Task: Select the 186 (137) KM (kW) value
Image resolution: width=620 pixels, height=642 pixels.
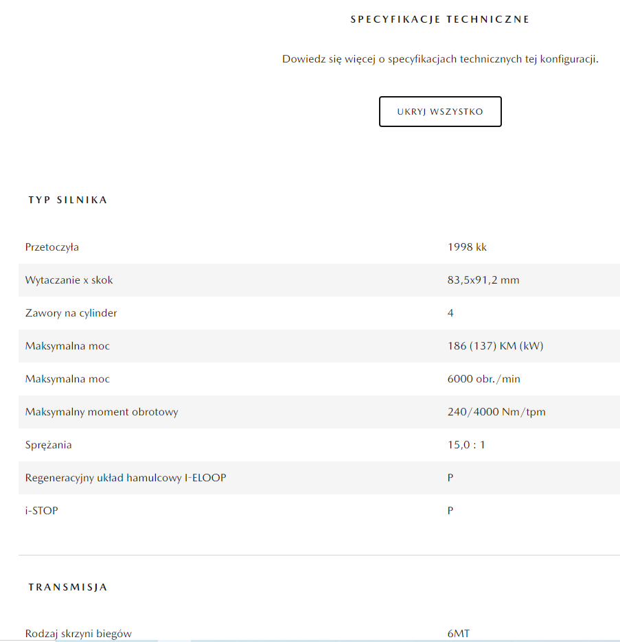Action: click(495, 346)
